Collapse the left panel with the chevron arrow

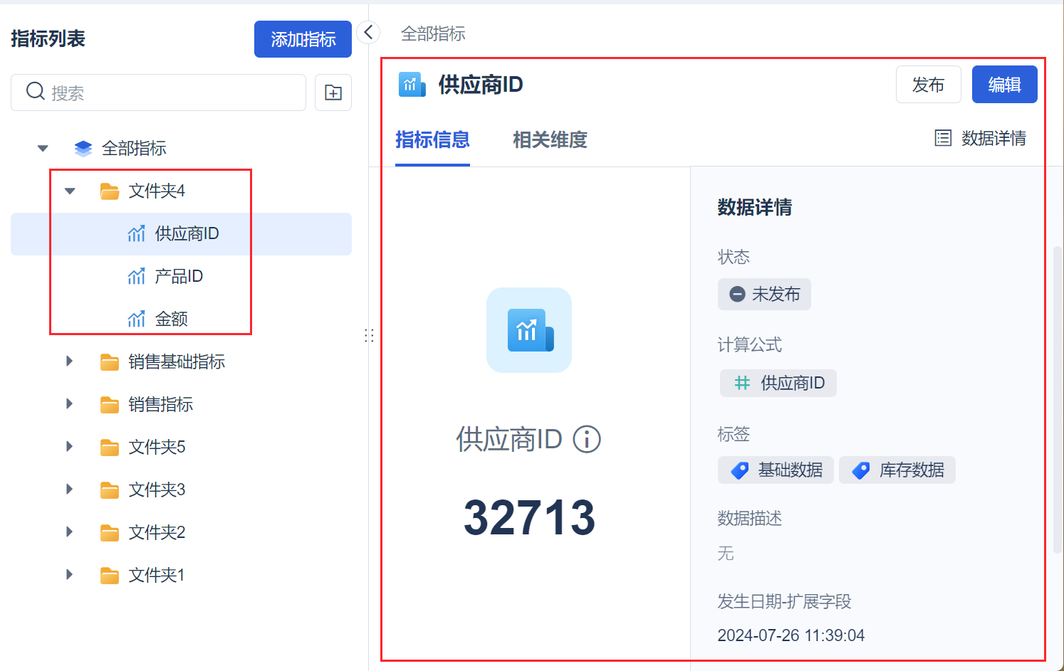(368, 32)
